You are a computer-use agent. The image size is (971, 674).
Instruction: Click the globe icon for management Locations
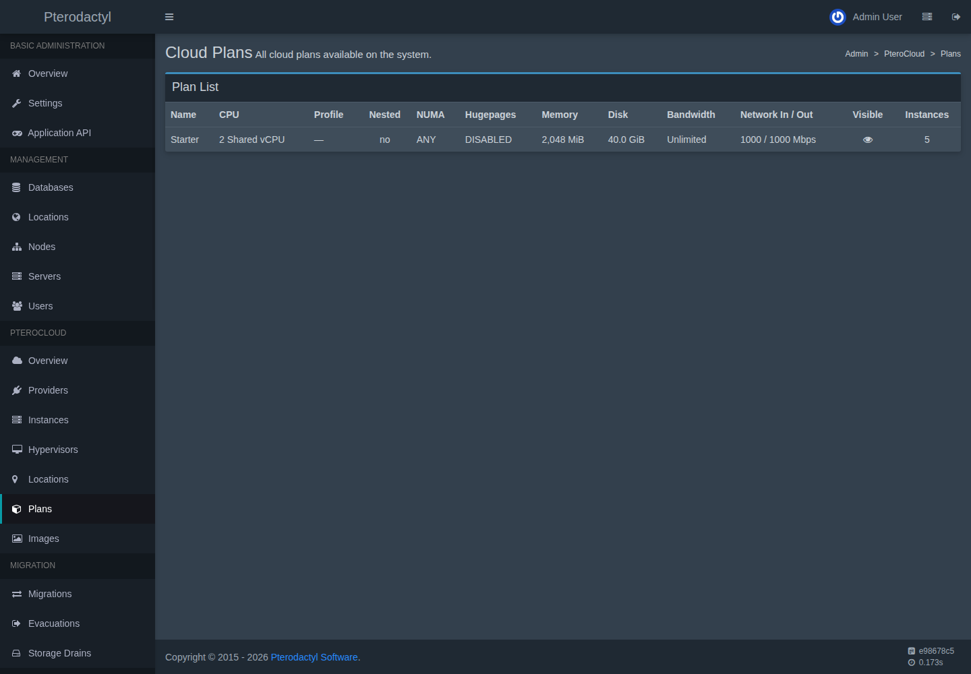click(x=17, y=217)
